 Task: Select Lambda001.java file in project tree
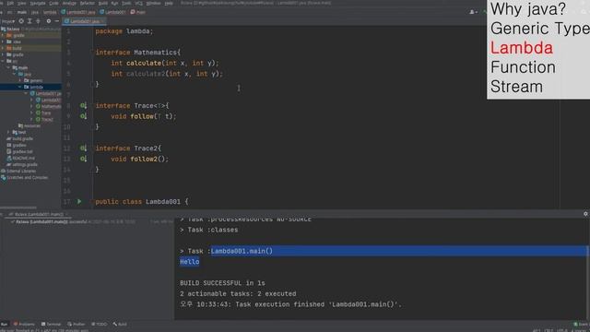tap(45, 93)
